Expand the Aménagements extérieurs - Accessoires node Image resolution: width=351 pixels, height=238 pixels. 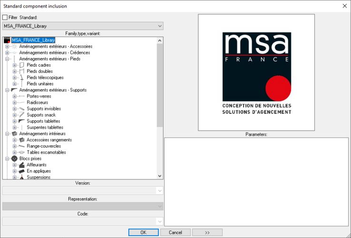click(x=7, y=47)
